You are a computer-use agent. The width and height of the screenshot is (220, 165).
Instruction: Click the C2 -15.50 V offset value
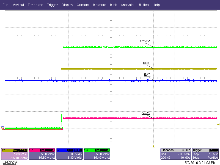tap(46, 158)
